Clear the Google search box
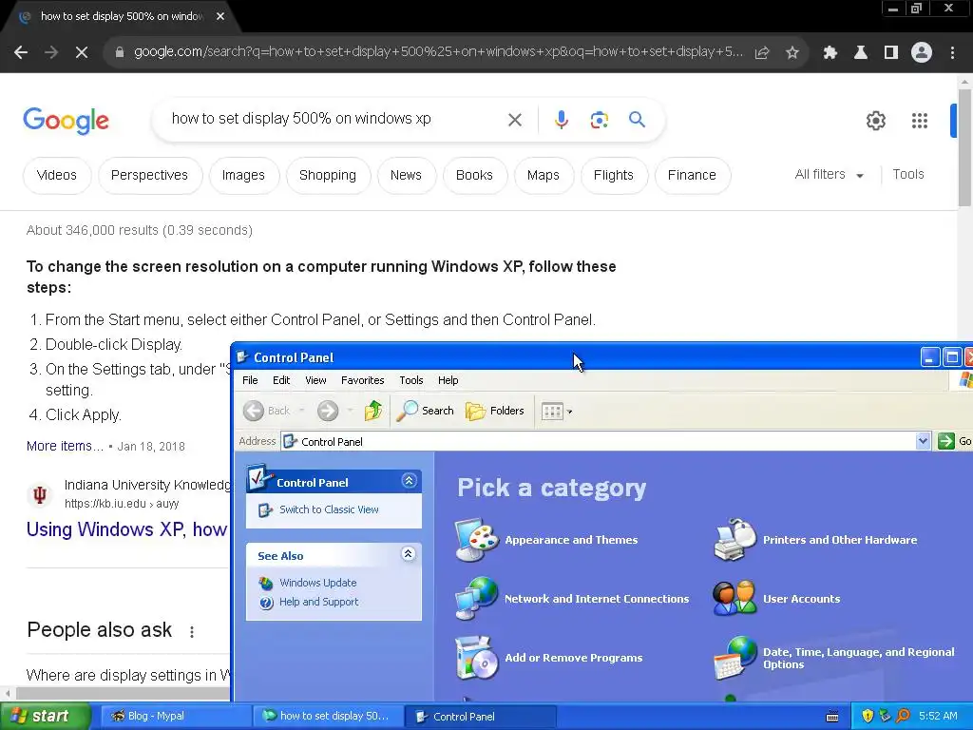Image resolution: width=973 pixels, height=730 pixels. coord(514,120)
